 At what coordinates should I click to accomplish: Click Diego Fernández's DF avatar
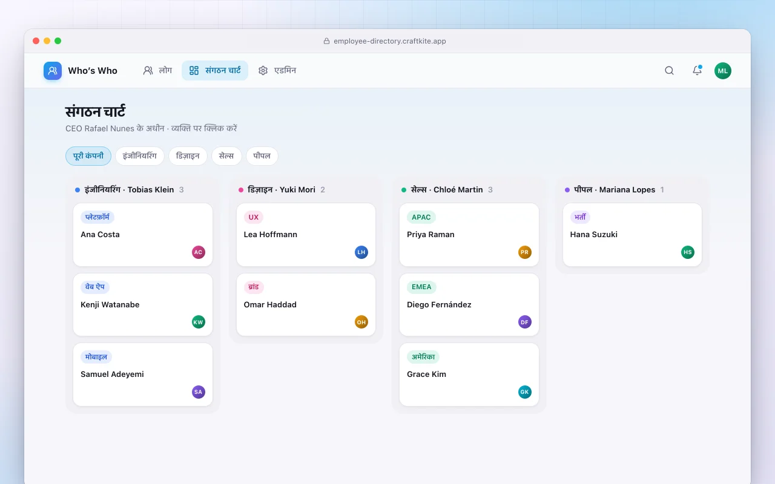[525, 322]
